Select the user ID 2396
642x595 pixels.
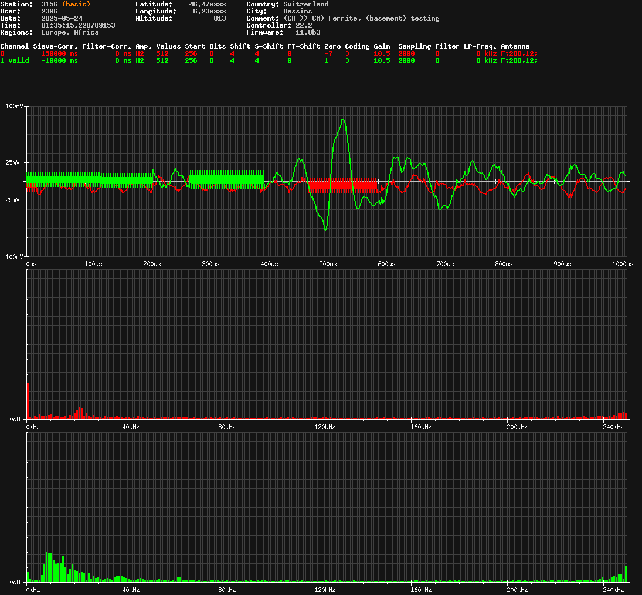49,11
